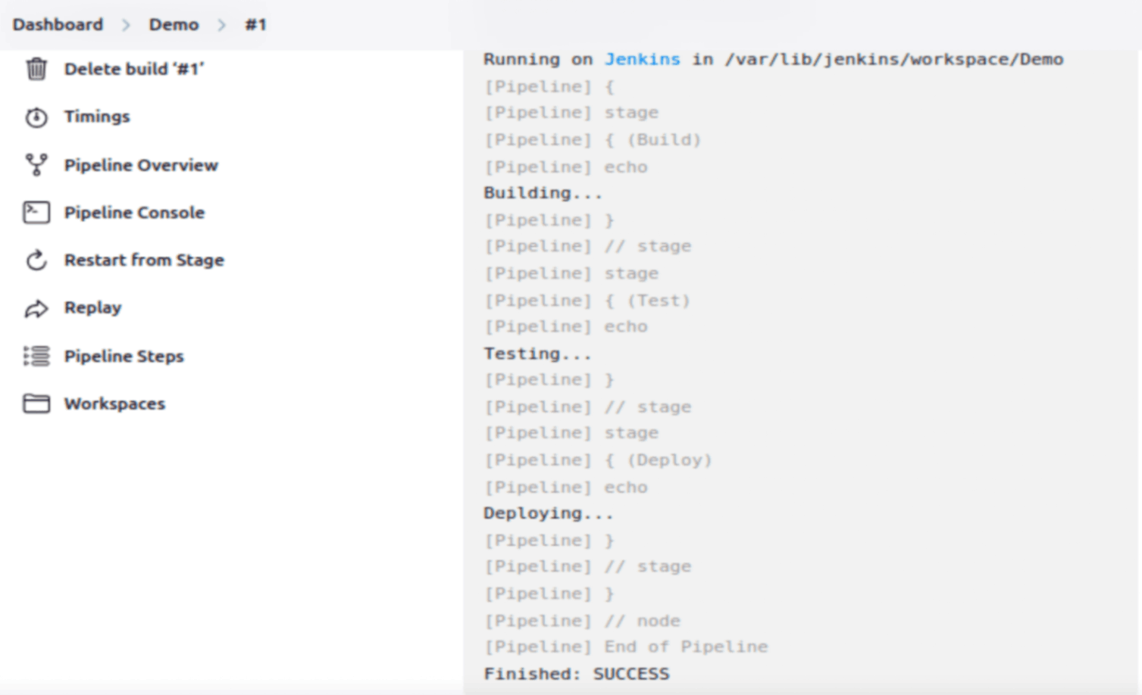Click the 'Finished: SUCCESS' console line
The height and width of the screenshot is (695, 1142).
pyautogui.click(x=576, y=674)
